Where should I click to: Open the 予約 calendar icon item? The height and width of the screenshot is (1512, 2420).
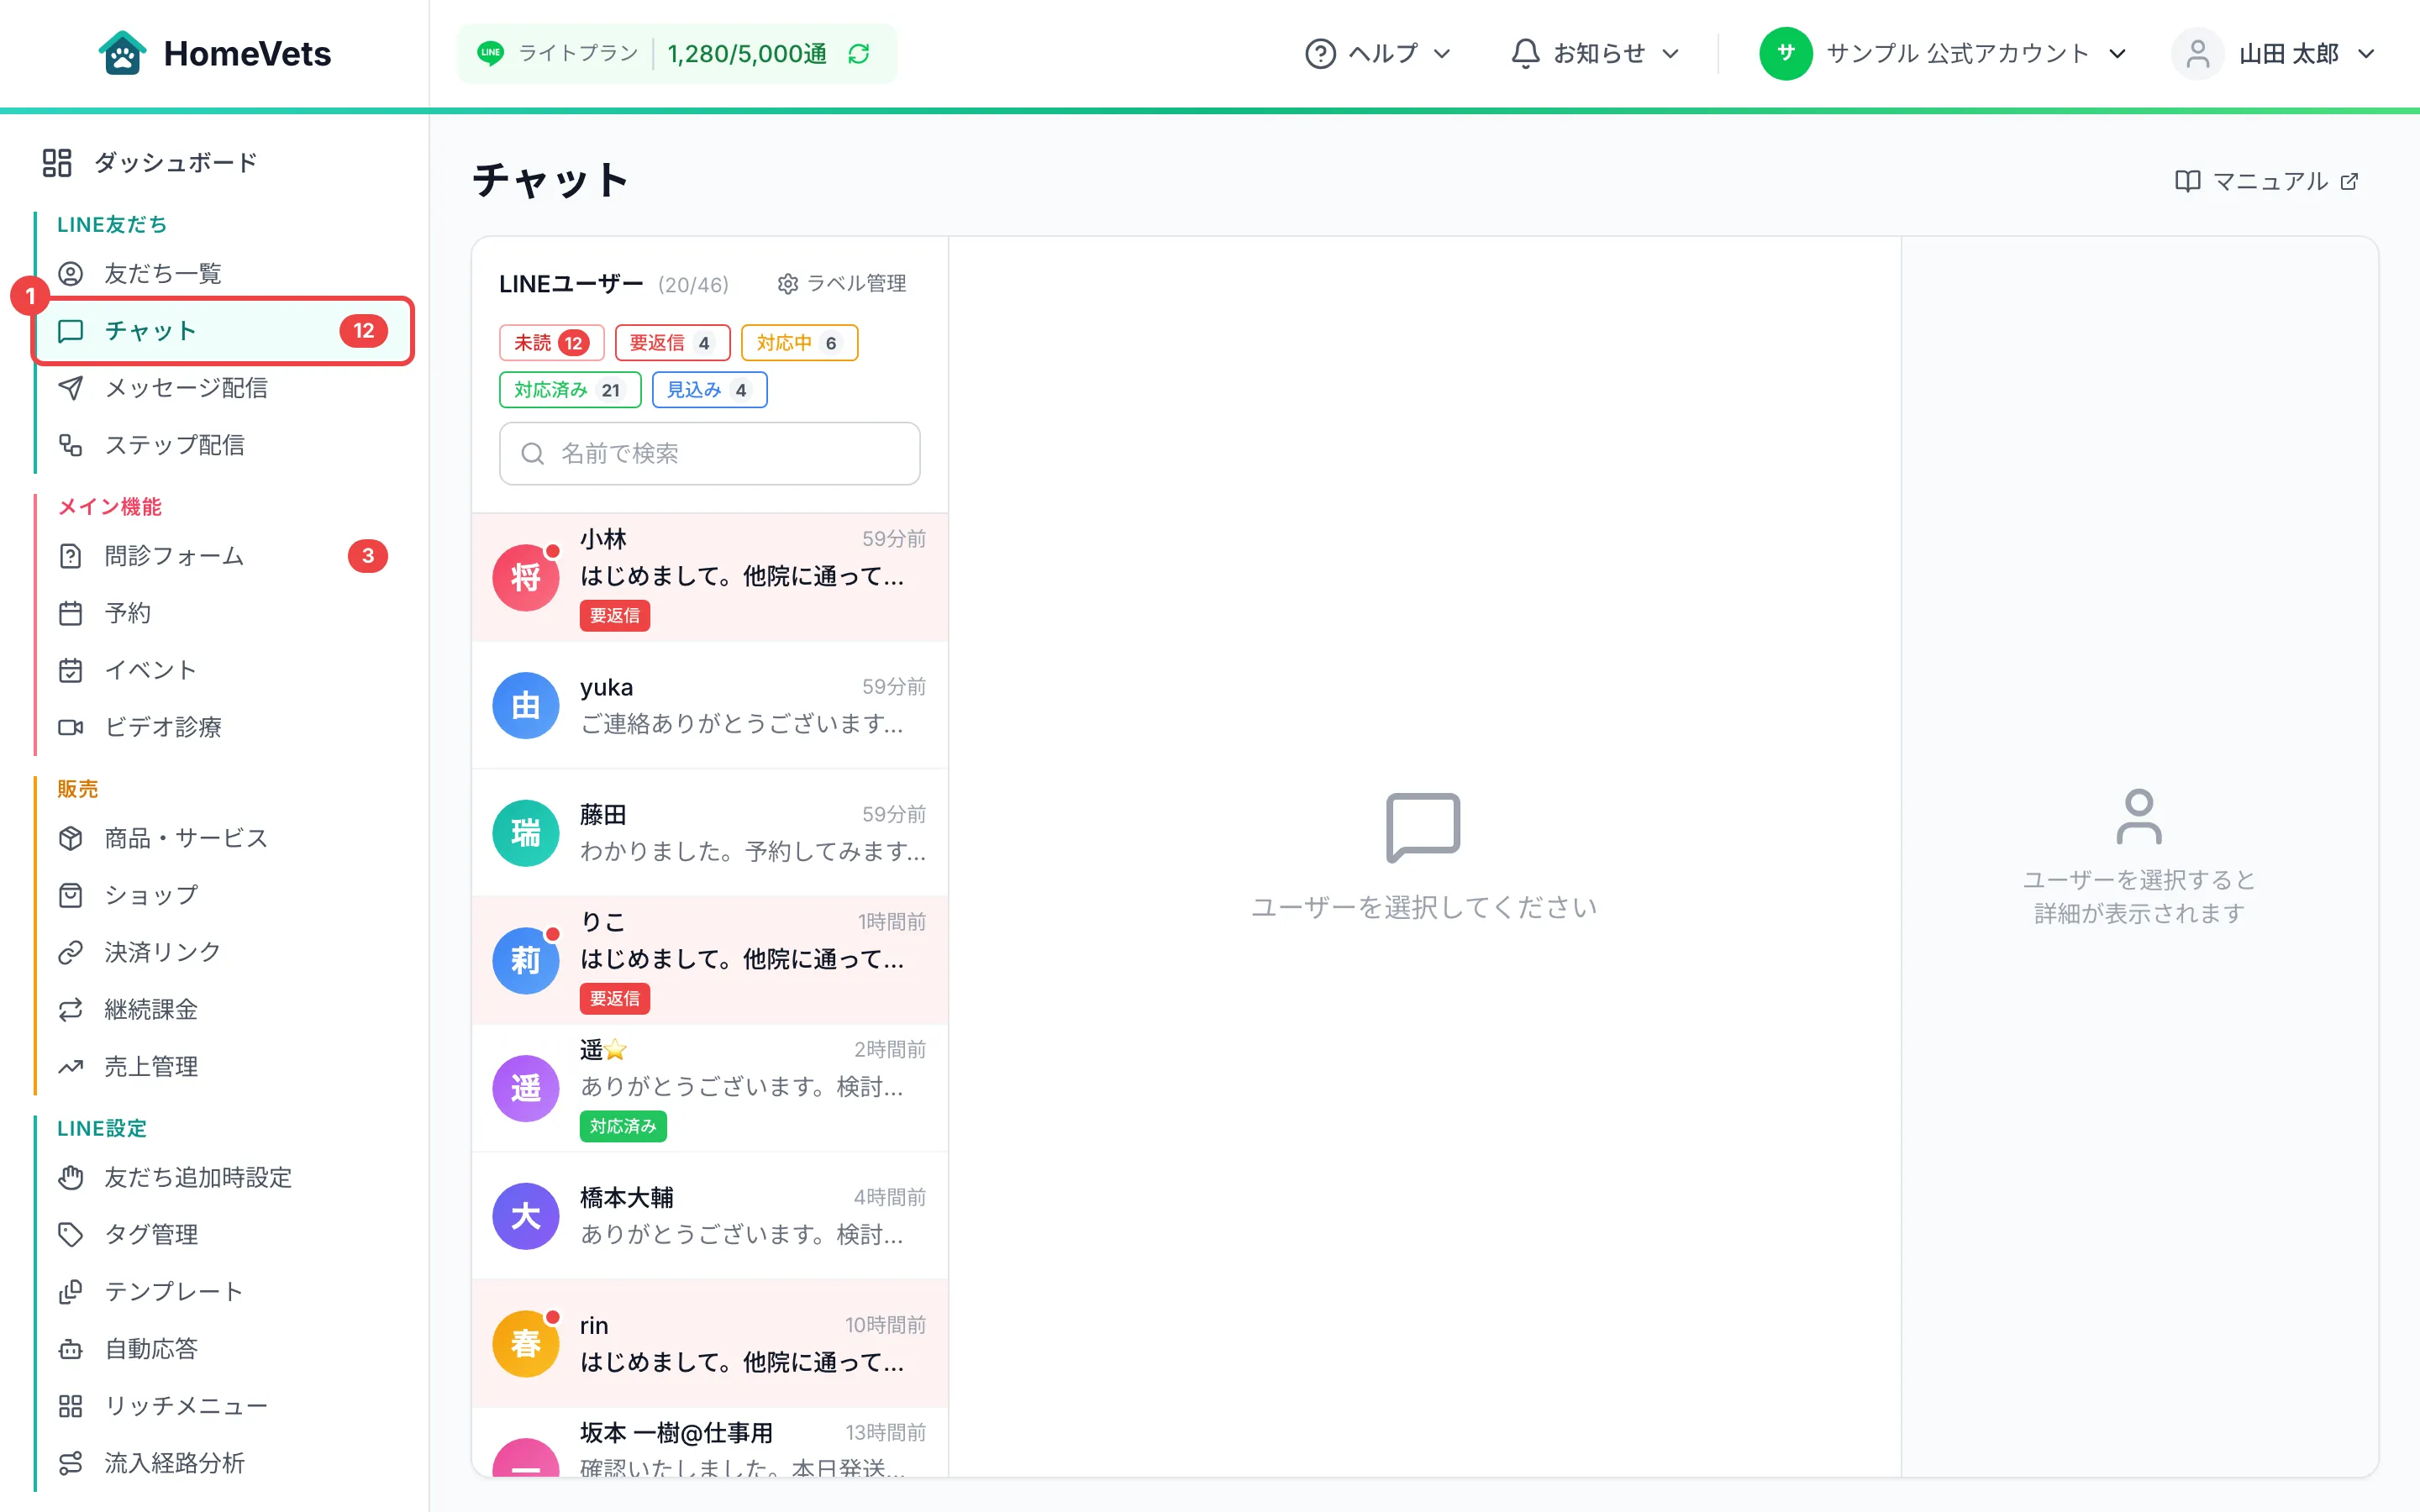tap(70, 613)
